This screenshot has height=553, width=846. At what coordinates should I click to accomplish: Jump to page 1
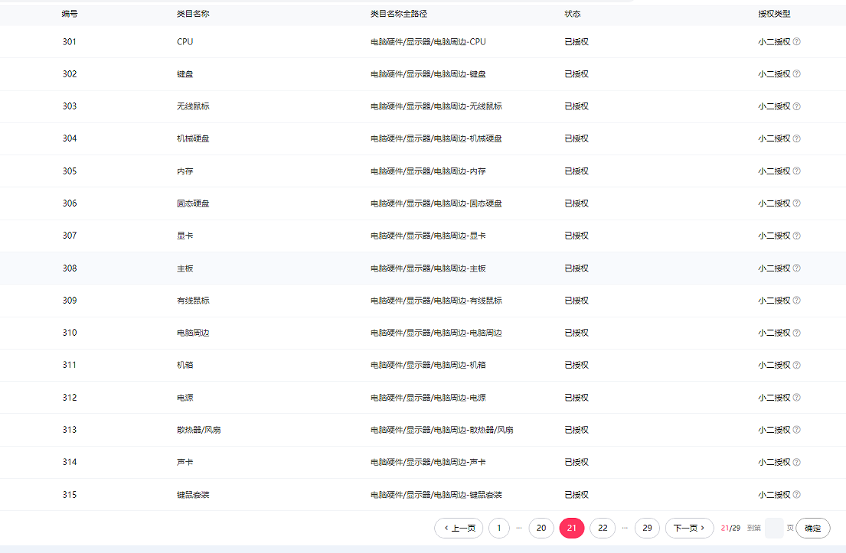click(x=498, y=528)
